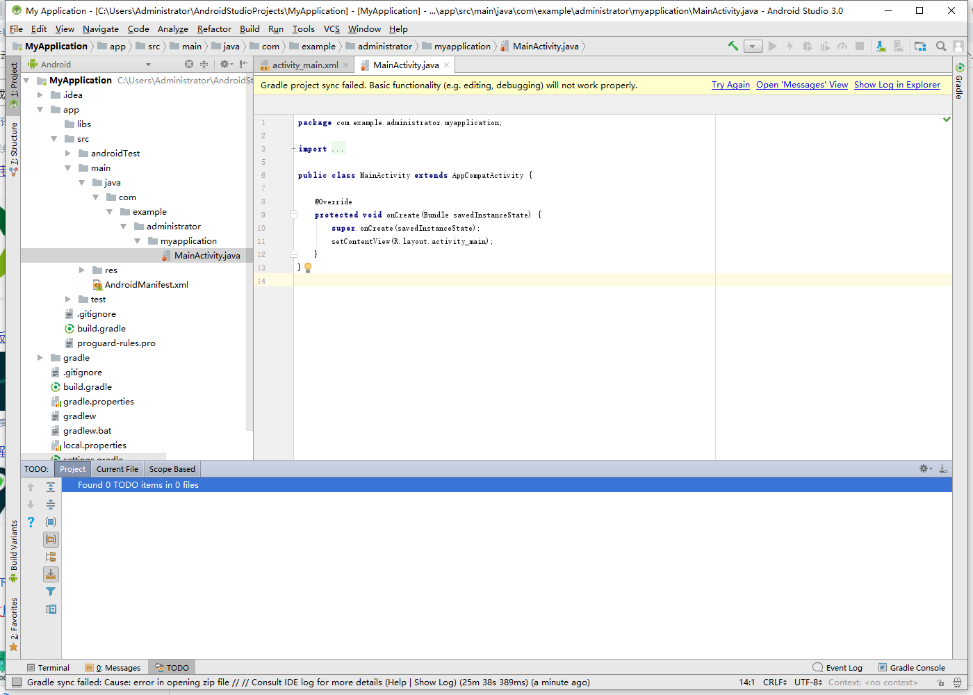This screenshot has width=973, height=695.
Task: Expand the androidTest folder
Action: (68, 154)
